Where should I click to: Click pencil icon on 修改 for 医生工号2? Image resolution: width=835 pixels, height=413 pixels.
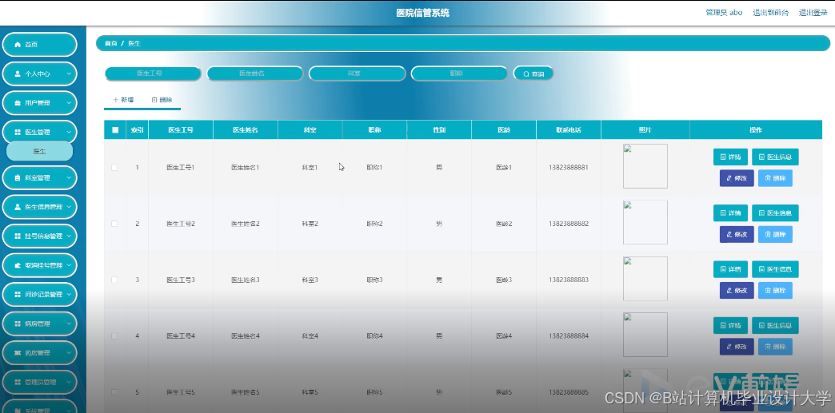tap(729, 234)
